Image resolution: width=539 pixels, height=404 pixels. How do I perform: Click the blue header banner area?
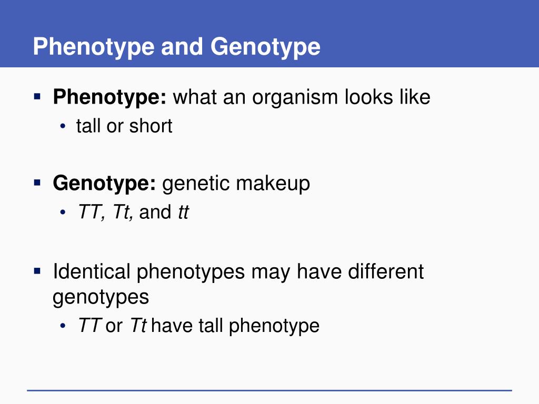pyautogui.click(x=269, y=34)
